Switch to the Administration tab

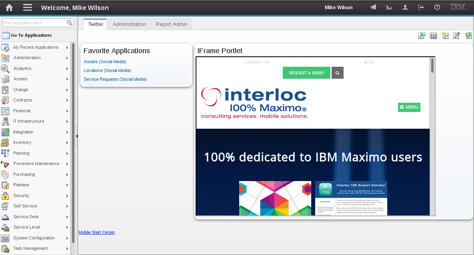point(128,24)
